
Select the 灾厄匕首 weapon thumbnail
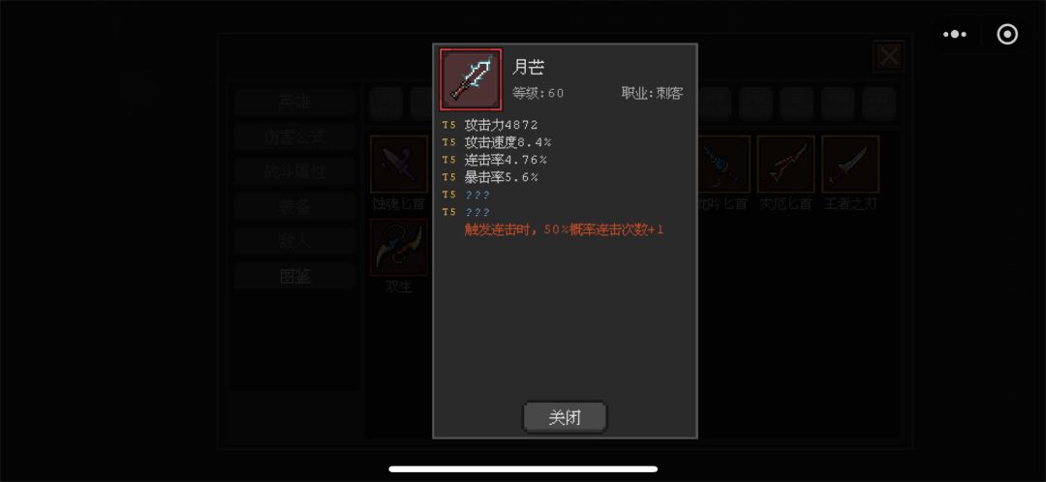coord(785,164)
